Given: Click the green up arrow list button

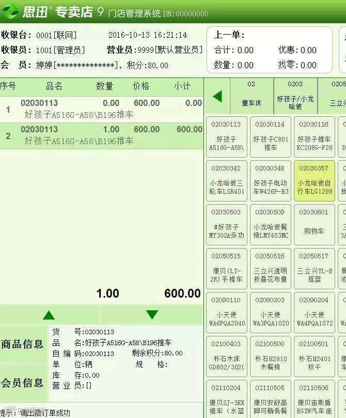Looking at the screenshot, I should pyautogui.click(x=49, y=315).
